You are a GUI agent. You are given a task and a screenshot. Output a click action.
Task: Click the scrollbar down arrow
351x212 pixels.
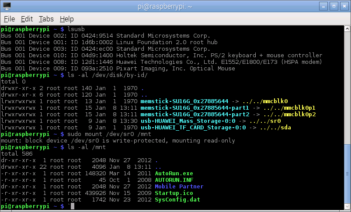click(x=347, y=206)
